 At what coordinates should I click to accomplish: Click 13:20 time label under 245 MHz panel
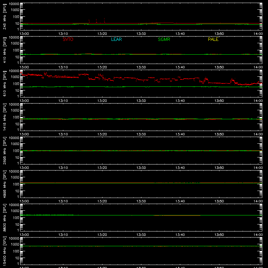(x=102, y=34)
